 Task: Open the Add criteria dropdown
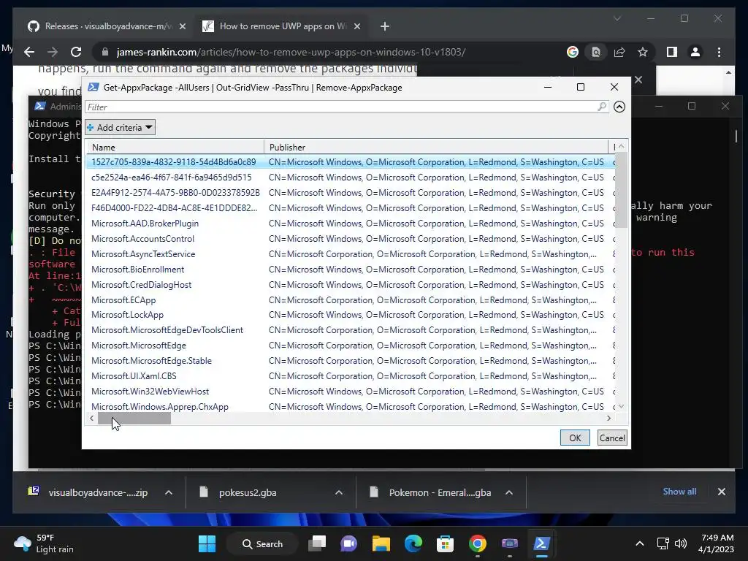[121, 127]
